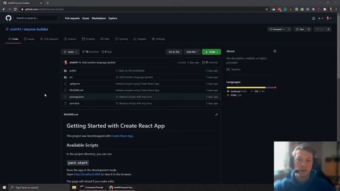
Task: Click the Windows Start button
Action: point(4,187)
